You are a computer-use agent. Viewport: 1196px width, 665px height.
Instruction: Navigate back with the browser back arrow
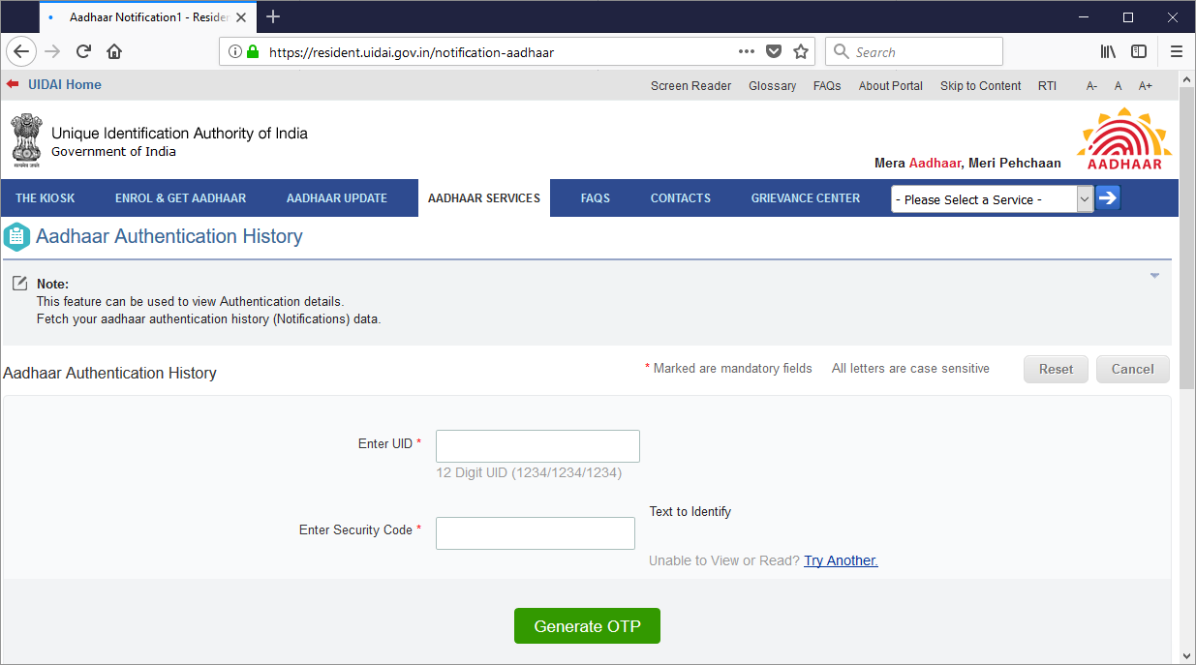tap(21, 51)
